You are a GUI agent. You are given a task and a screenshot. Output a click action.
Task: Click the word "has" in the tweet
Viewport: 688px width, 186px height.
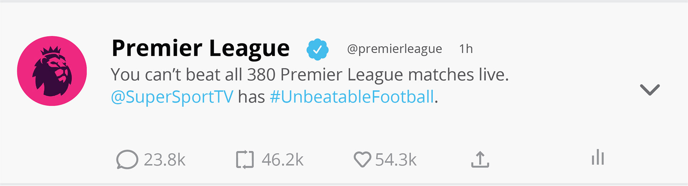[x=252, y=97]
